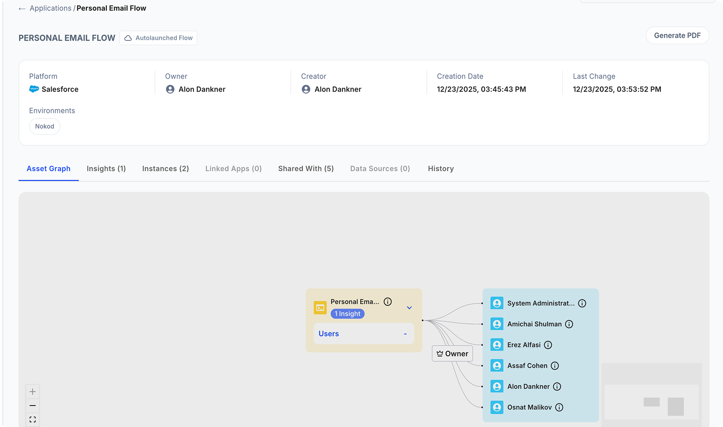Image resolution: width=723 pixels, height=427 pixels.
Task: Click info icon beside System Administrat...
Action: pos(582,303)
